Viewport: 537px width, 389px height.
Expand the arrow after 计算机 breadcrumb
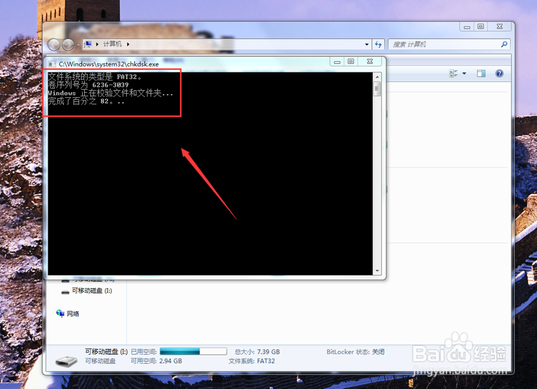tap(128, 44)
